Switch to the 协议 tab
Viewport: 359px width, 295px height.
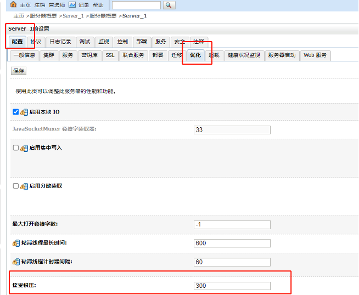click(x=36, y=42)
